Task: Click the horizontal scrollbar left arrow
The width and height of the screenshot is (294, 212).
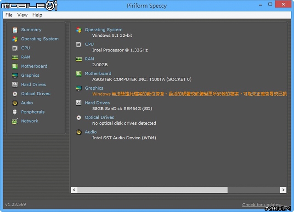Action: [74, 190]
